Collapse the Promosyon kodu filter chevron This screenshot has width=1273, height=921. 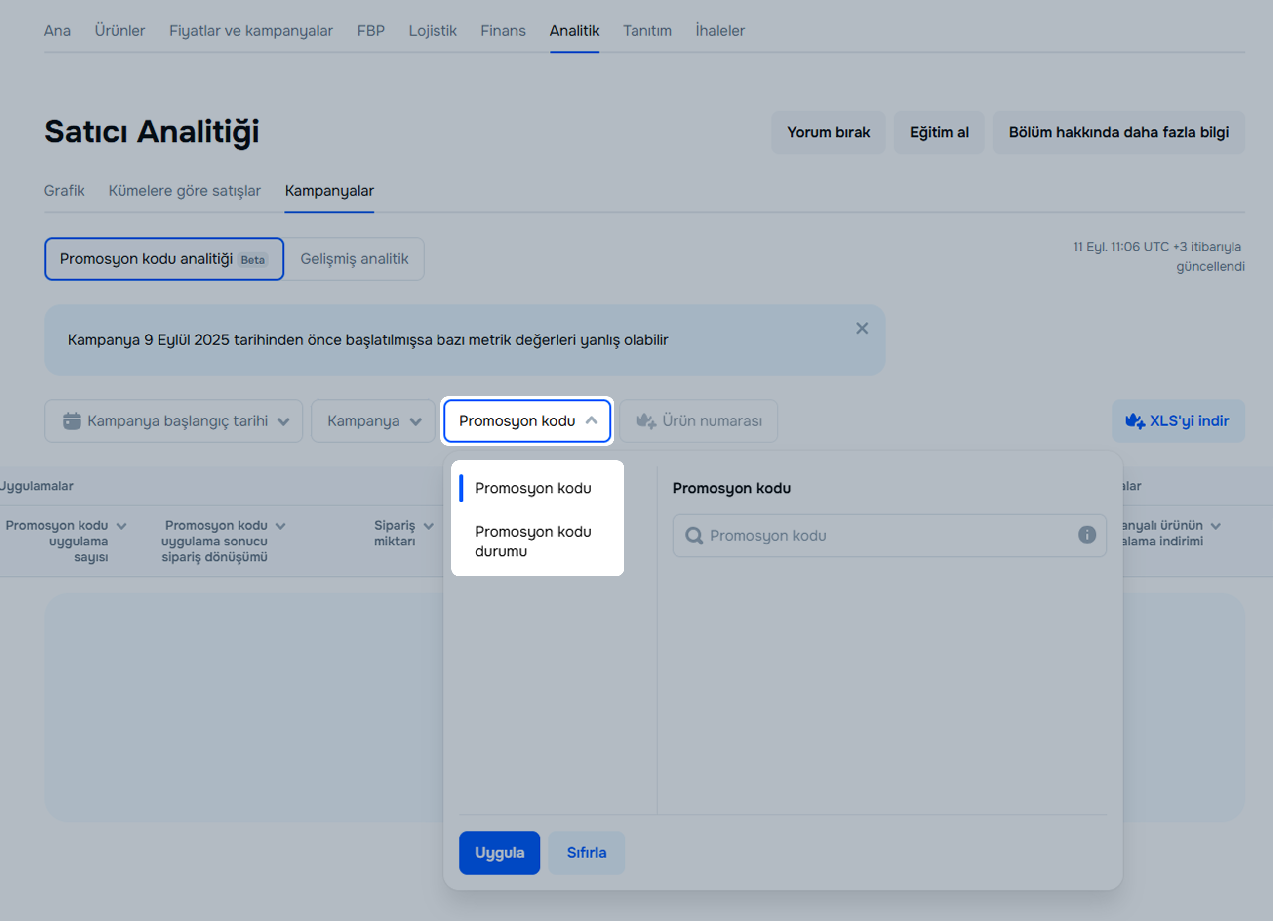coord(591,420)
